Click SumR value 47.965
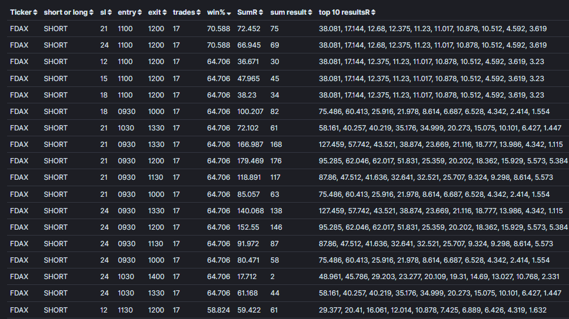569x319 pixels. click(248, 79)
